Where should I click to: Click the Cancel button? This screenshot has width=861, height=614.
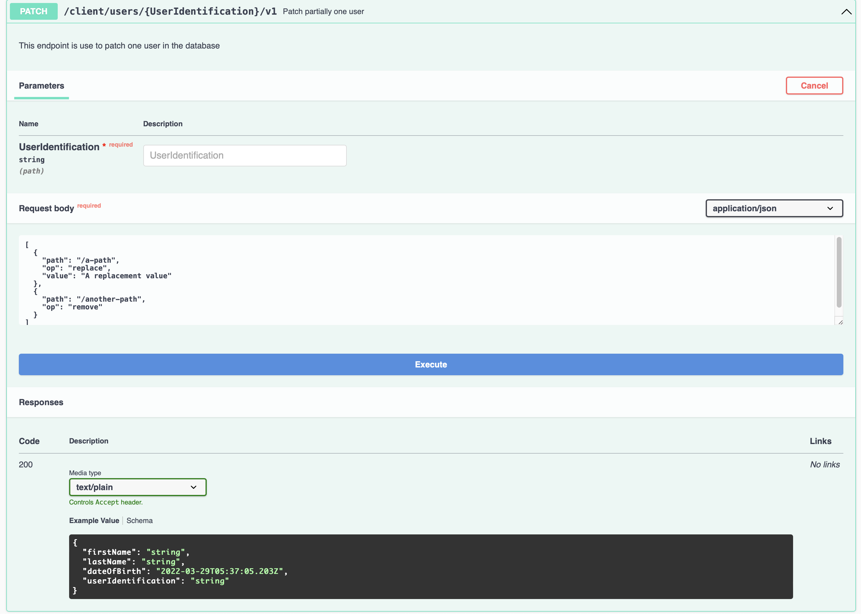tap(814, 86)
